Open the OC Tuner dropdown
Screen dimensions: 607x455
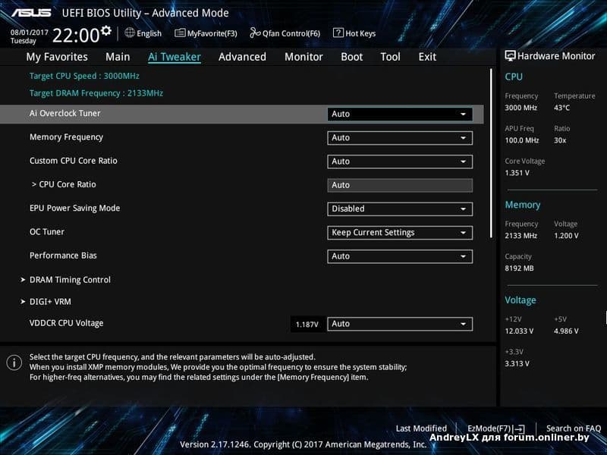point(400,233)
